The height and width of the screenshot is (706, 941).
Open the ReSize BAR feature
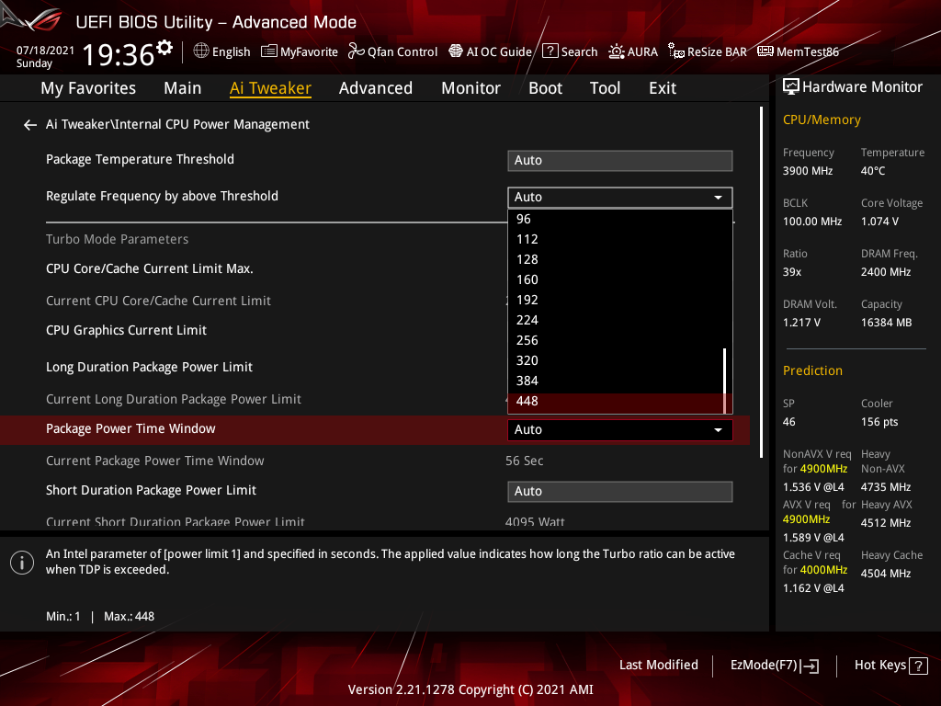coord(707,51)
